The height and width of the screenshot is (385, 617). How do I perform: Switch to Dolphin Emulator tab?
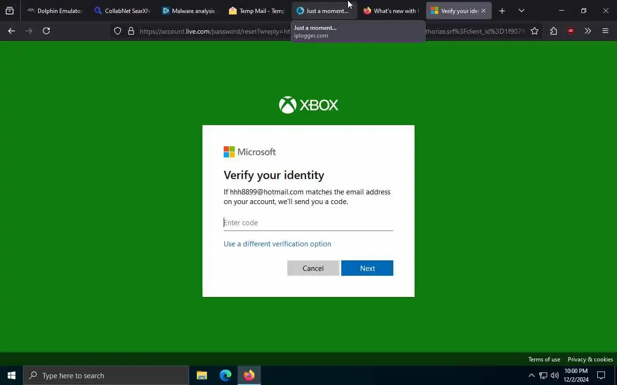click(x=54, y=11)
